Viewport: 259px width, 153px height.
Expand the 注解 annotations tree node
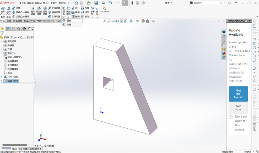(x=2, y=49)
